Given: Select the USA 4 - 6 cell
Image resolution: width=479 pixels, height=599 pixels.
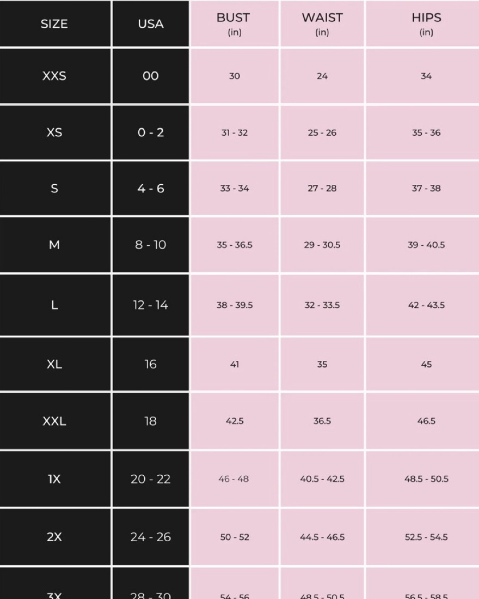Looking at the screenshot, I should tap(151, 189).
